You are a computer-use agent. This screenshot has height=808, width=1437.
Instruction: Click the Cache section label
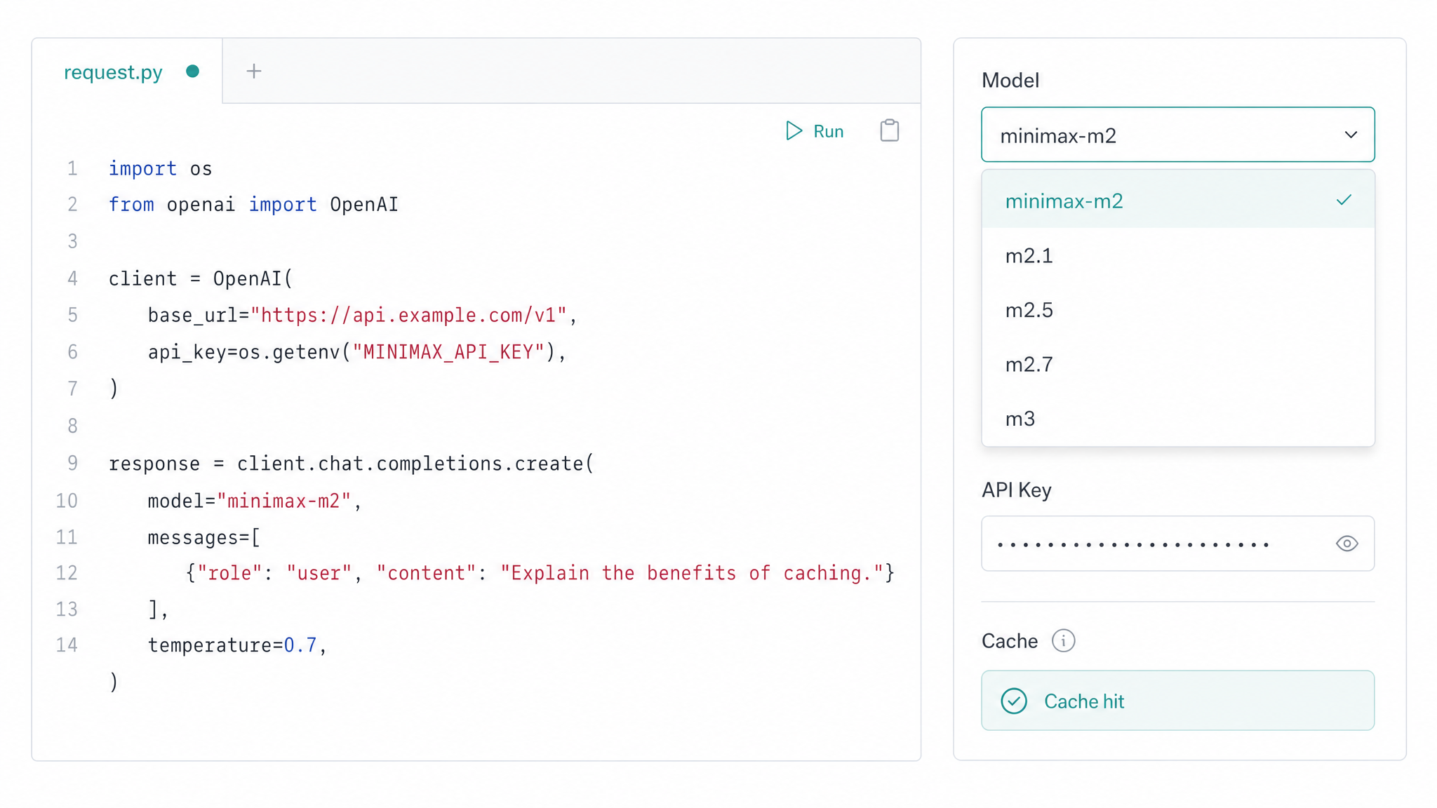coord(1009,640)
